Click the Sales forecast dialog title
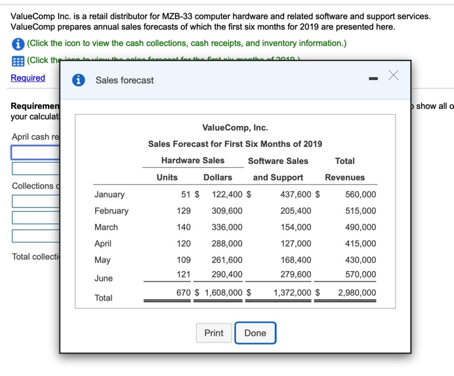The image size is (454, 376). 125,80
